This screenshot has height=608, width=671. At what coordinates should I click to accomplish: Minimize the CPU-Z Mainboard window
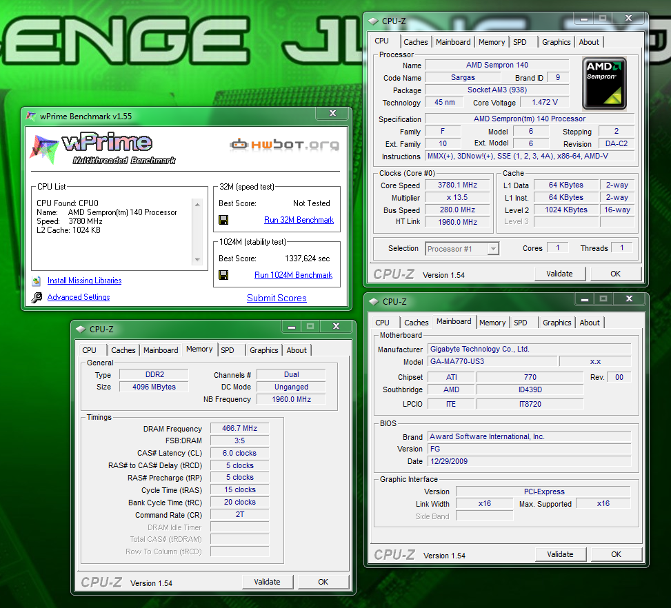(x=585, y=299)
